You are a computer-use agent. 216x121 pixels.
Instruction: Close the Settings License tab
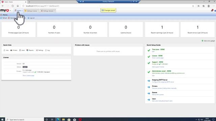pyautogui.click(x=38, y=11)
